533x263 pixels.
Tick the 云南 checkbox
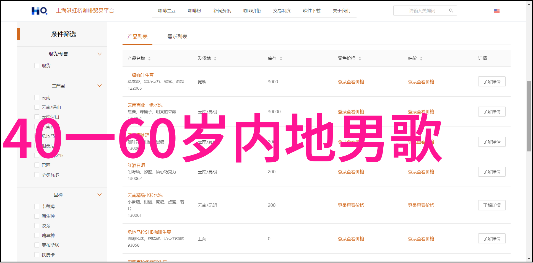click(x=37, y=97)
